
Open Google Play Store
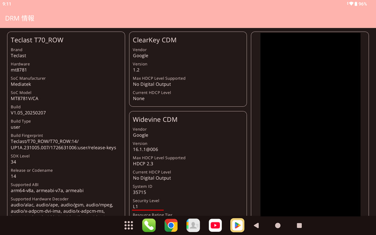(237, 225)
